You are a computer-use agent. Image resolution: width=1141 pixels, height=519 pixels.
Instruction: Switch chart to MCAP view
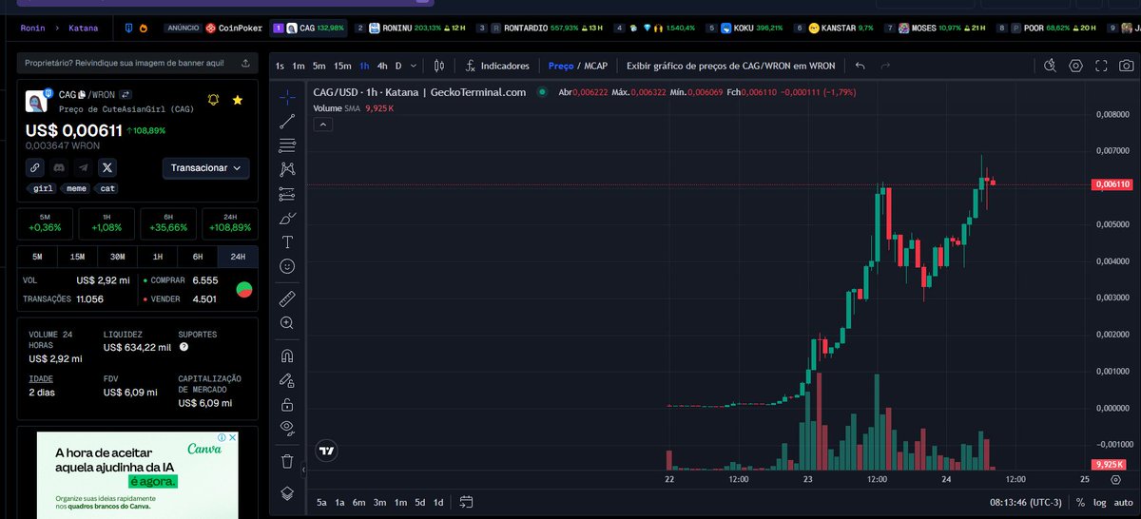pos(595,66)
